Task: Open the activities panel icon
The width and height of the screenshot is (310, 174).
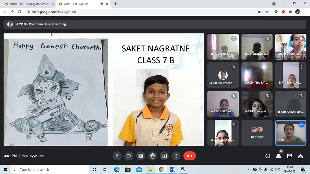Action: [300, 156]
